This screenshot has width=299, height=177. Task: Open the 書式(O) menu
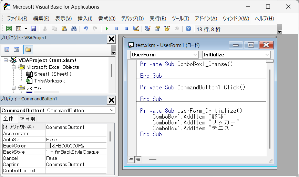click(107, 19)
